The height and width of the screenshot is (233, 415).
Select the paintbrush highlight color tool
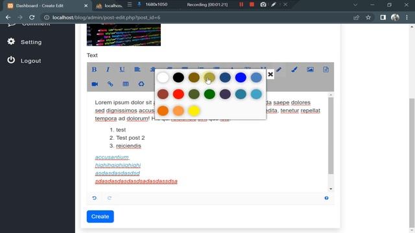[294, 69]
